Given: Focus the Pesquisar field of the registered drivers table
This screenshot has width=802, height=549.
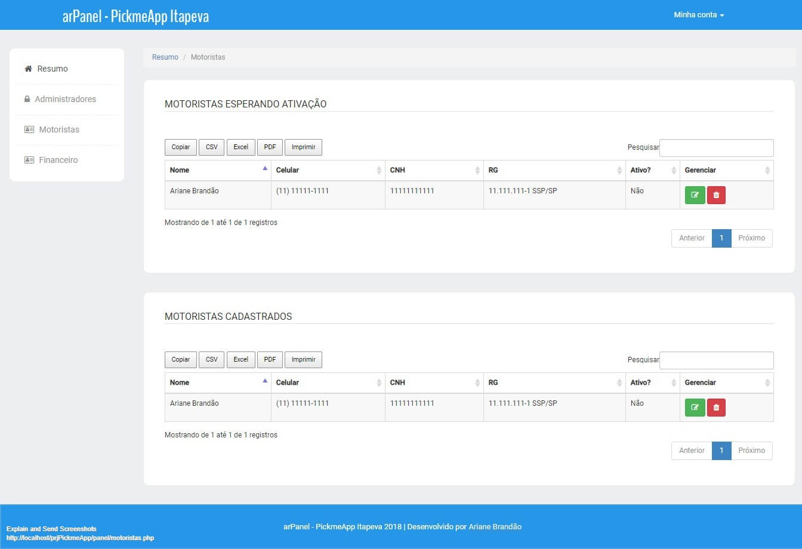Looking at the screenshot, I should point(717,360).
